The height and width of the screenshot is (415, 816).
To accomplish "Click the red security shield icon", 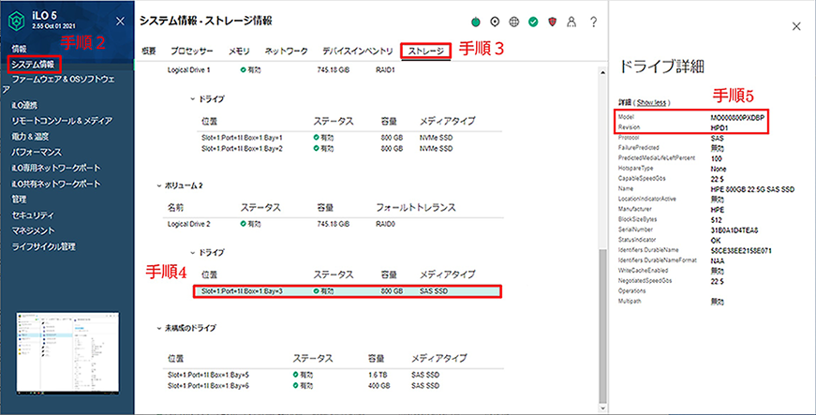I will pos(553,22).
